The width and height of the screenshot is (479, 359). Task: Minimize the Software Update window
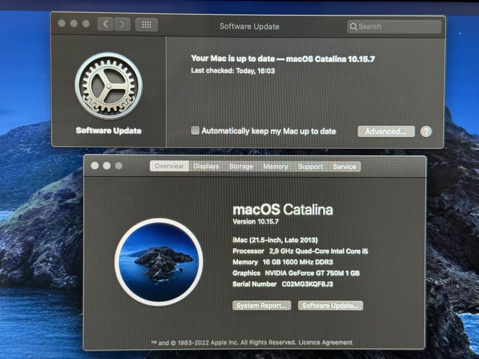[73, 24]
